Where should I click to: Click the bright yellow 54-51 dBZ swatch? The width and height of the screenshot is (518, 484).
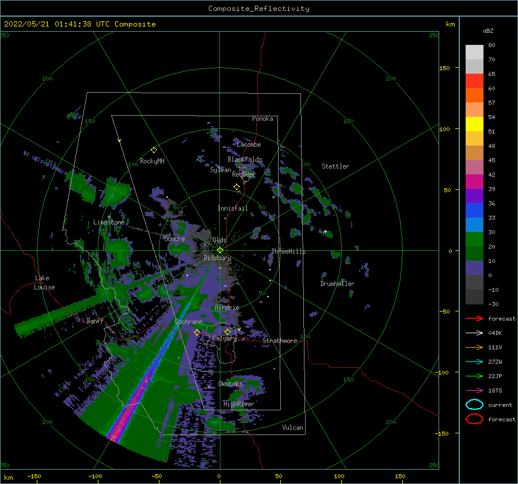(x=474, y=124)
